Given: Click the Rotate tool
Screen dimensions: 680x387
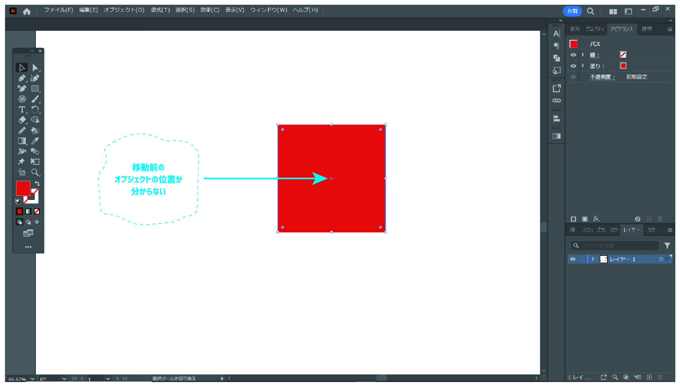Looking at the screenshot, I should tap(35, 110).
